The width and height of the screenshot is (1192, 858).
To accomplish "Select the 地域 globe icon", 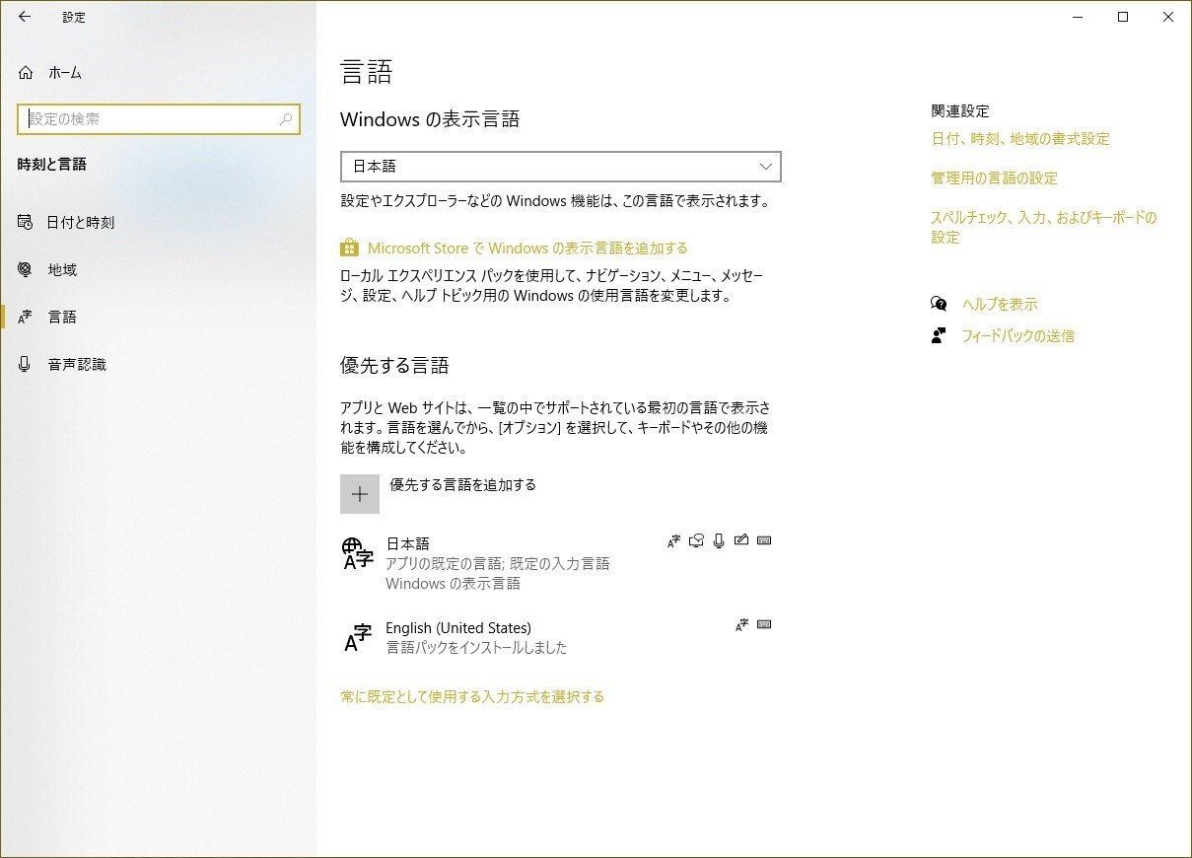I will tap(24, 269).
